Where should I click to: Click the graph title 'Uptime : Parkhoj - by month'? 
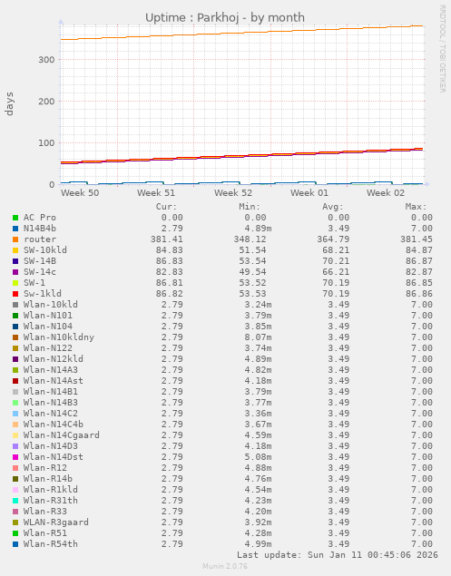(225, 17)
